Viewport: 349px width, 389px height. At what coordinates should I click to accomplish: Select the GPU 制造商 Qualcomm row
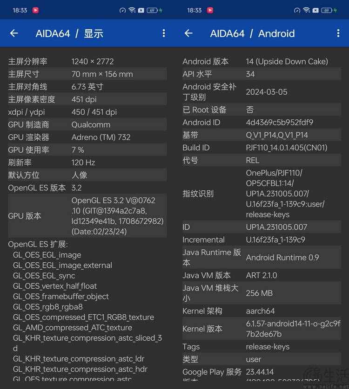click(x=87, y=124)
